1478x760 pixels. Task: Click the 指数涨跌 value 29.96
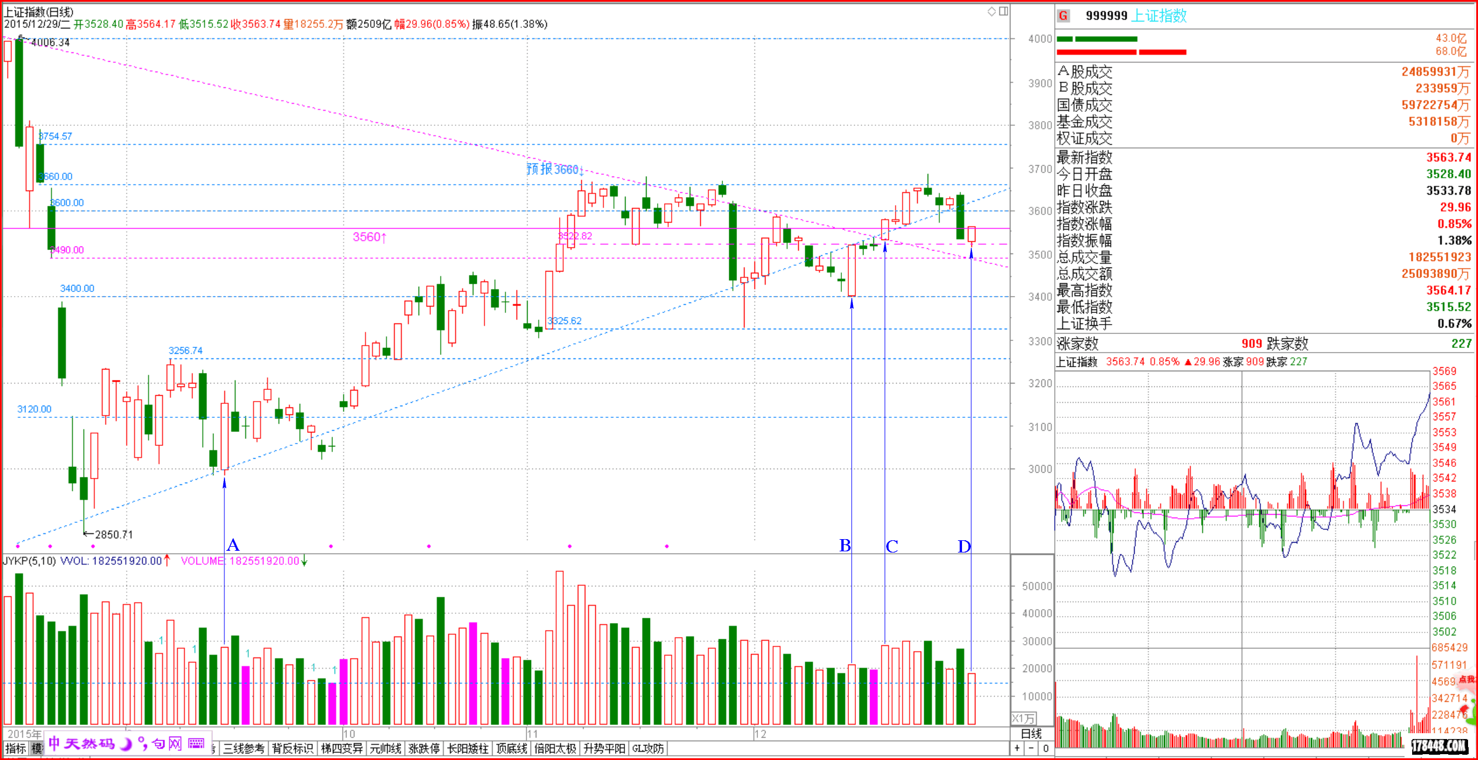1455,207
